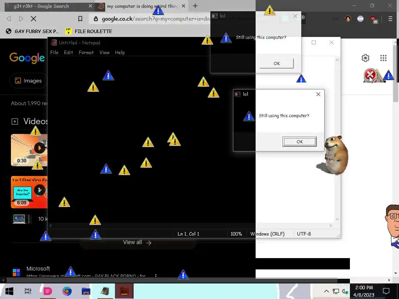Click the View all videos link
This screenshot has height=299, width=399.
click(138, 242)
